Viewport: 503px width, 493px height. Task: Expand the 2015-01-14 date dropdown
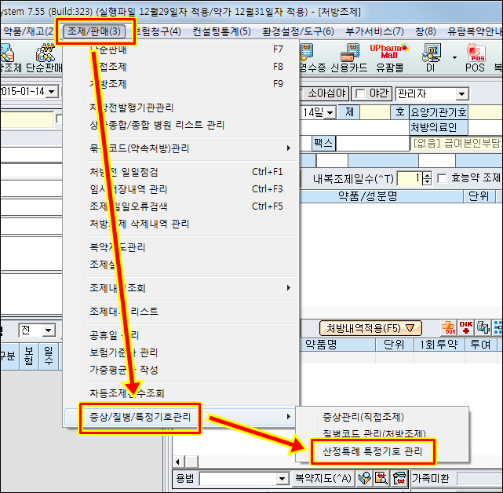(x=53, y=92)
